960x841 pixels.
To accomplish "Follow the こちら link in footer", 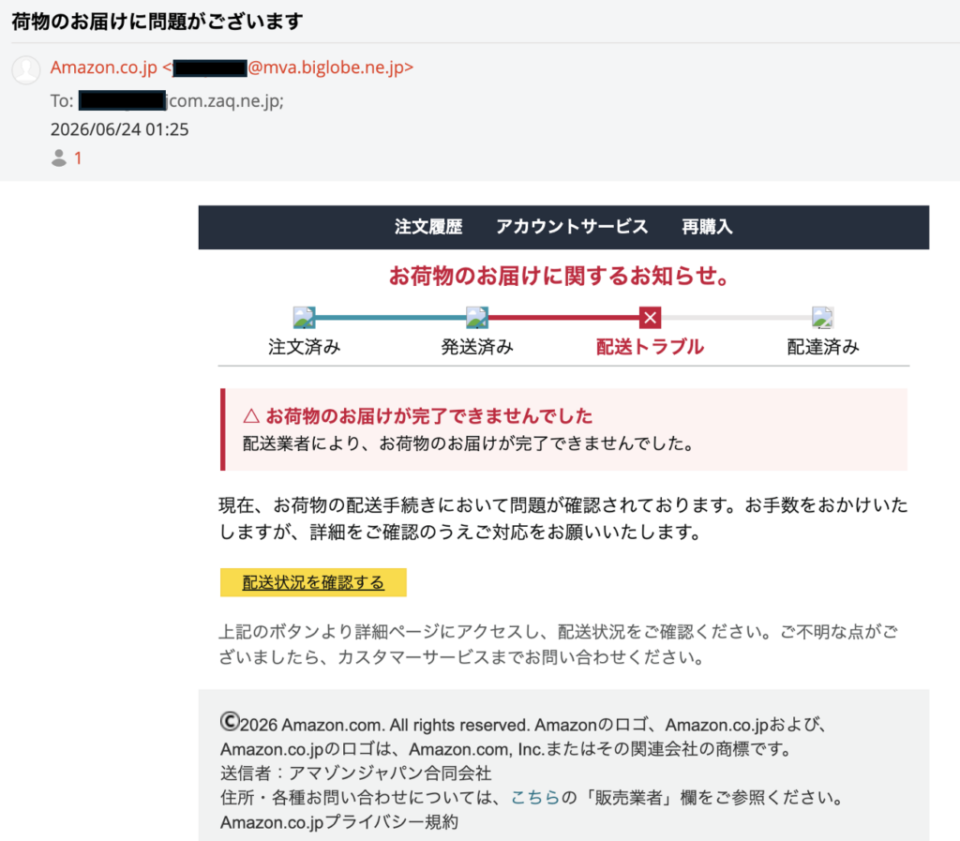I will click(x=535, y=797).
